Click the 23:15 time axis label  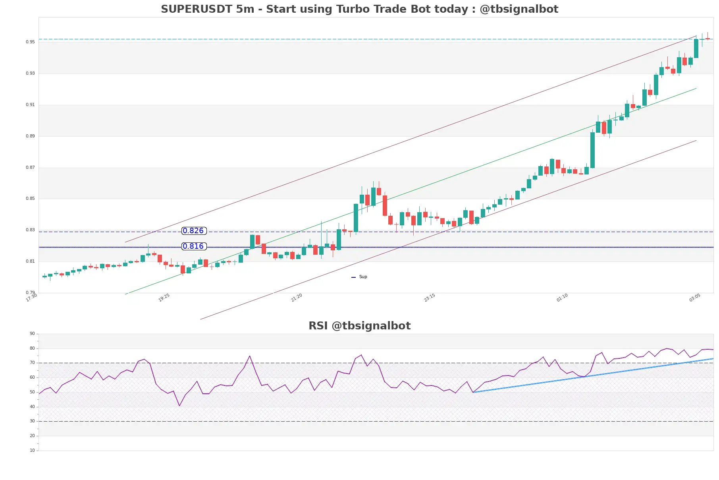430,298
